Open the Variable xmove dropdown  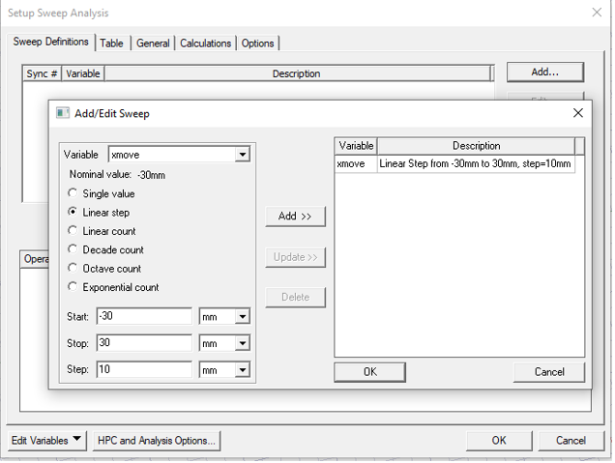click(243, 155)
